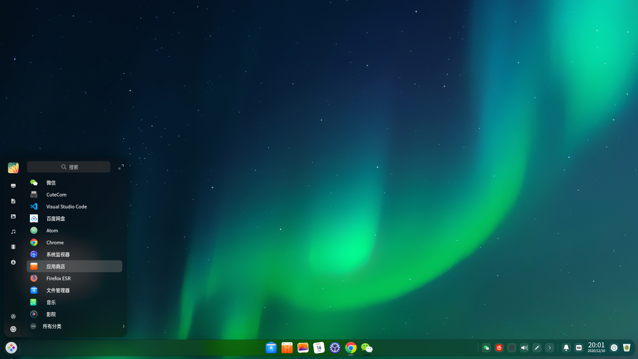This screenshot has height=359, width=638.
Task: Toggle the notification bell in the tray
Action: coord(566,348)
